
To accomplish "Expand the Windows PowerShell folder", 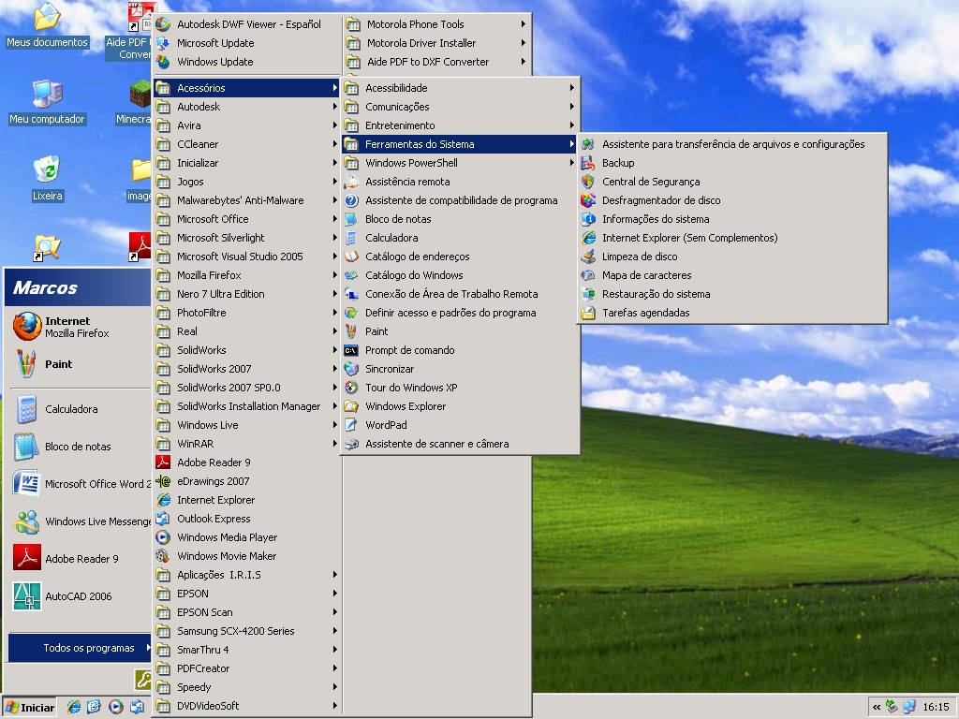I will coord(460,163).
